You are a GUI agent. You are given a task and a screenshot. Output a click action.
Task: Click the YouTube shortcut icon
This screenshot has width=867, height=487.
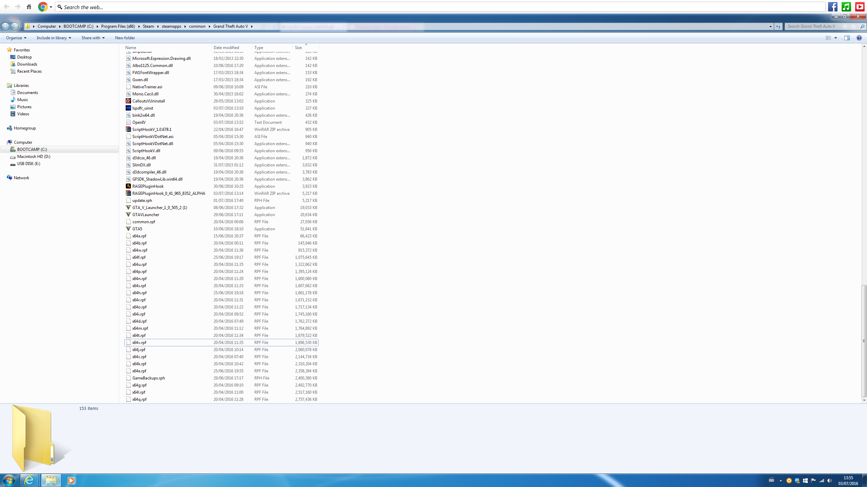[860, 7]
